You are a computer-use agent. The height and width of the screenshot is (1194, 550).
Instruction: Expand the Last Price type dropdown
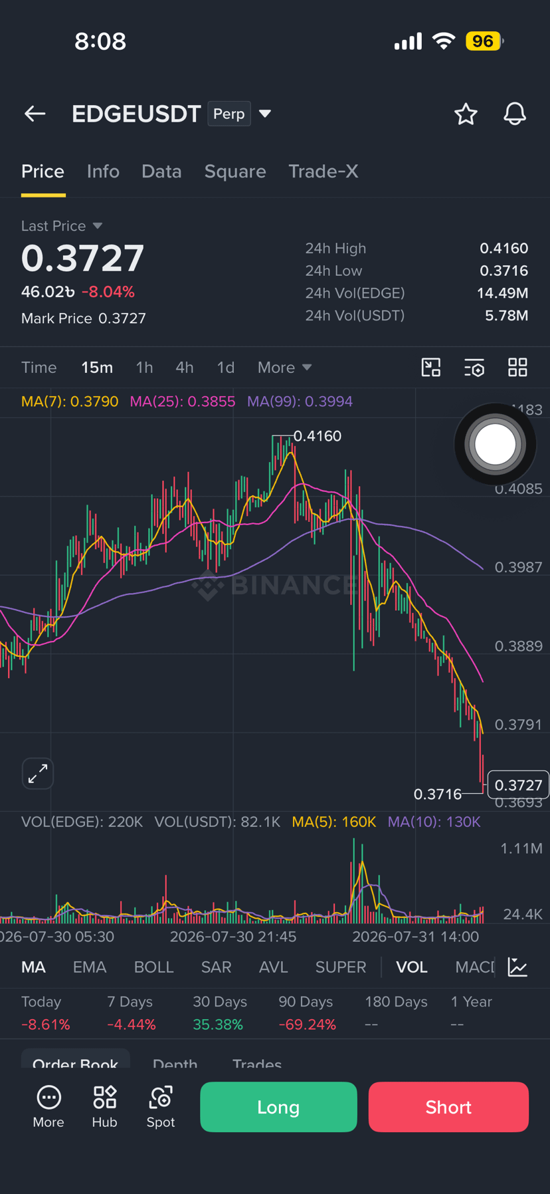click(98, 226)
